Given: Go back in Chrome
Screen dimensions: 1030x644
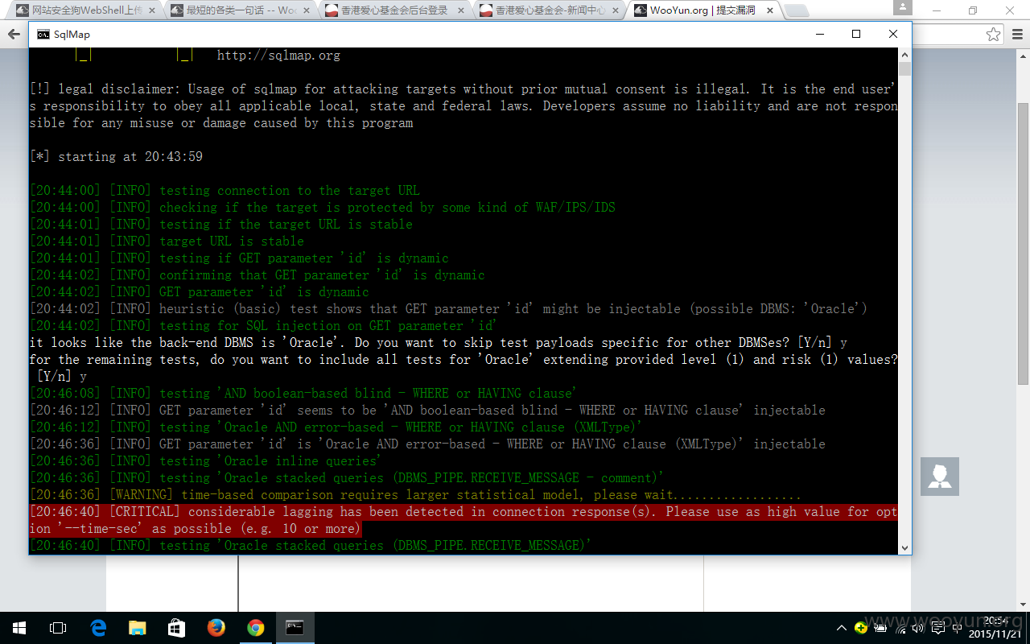Looking at the screenshot, I should [14, 35].
